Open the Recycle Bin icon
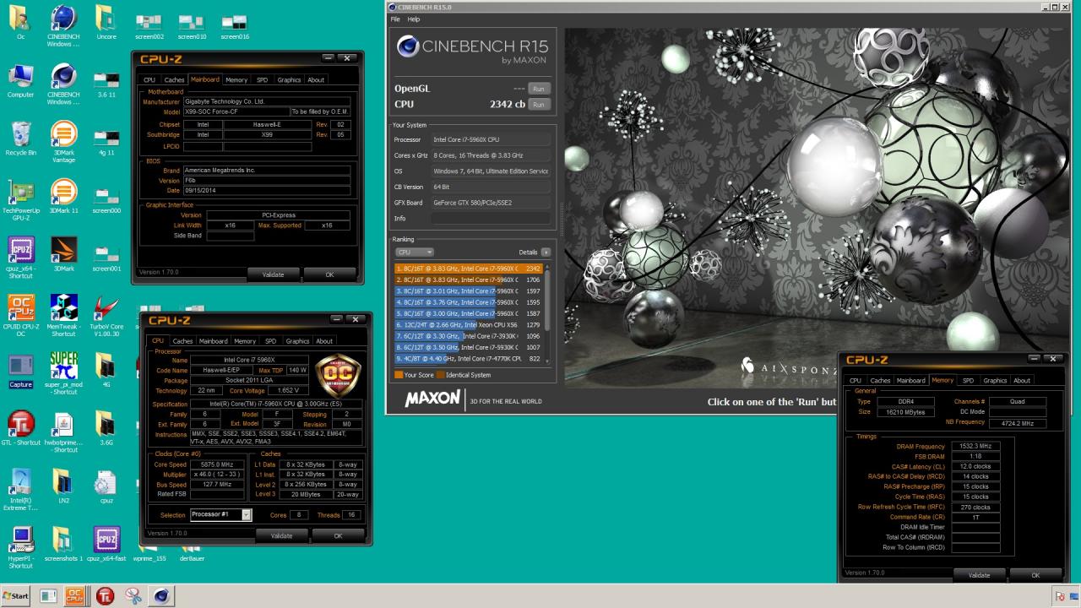This screenshot has width=1081, height=608. pyautogui.click(x=20, y=139)
